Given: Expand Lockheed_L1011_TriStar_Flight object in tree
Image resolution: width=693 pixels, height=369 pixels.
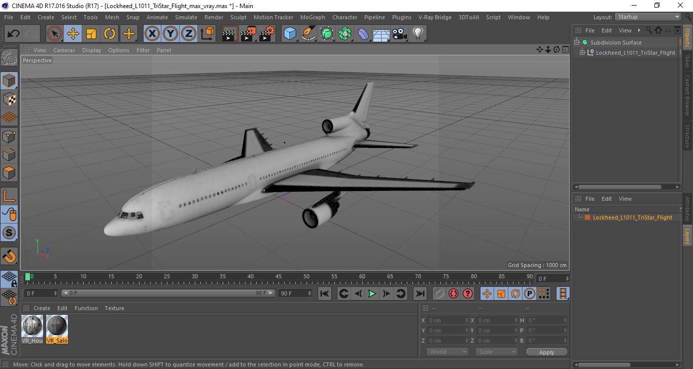Looking at the screenshot, I should (x=582, y=53).
